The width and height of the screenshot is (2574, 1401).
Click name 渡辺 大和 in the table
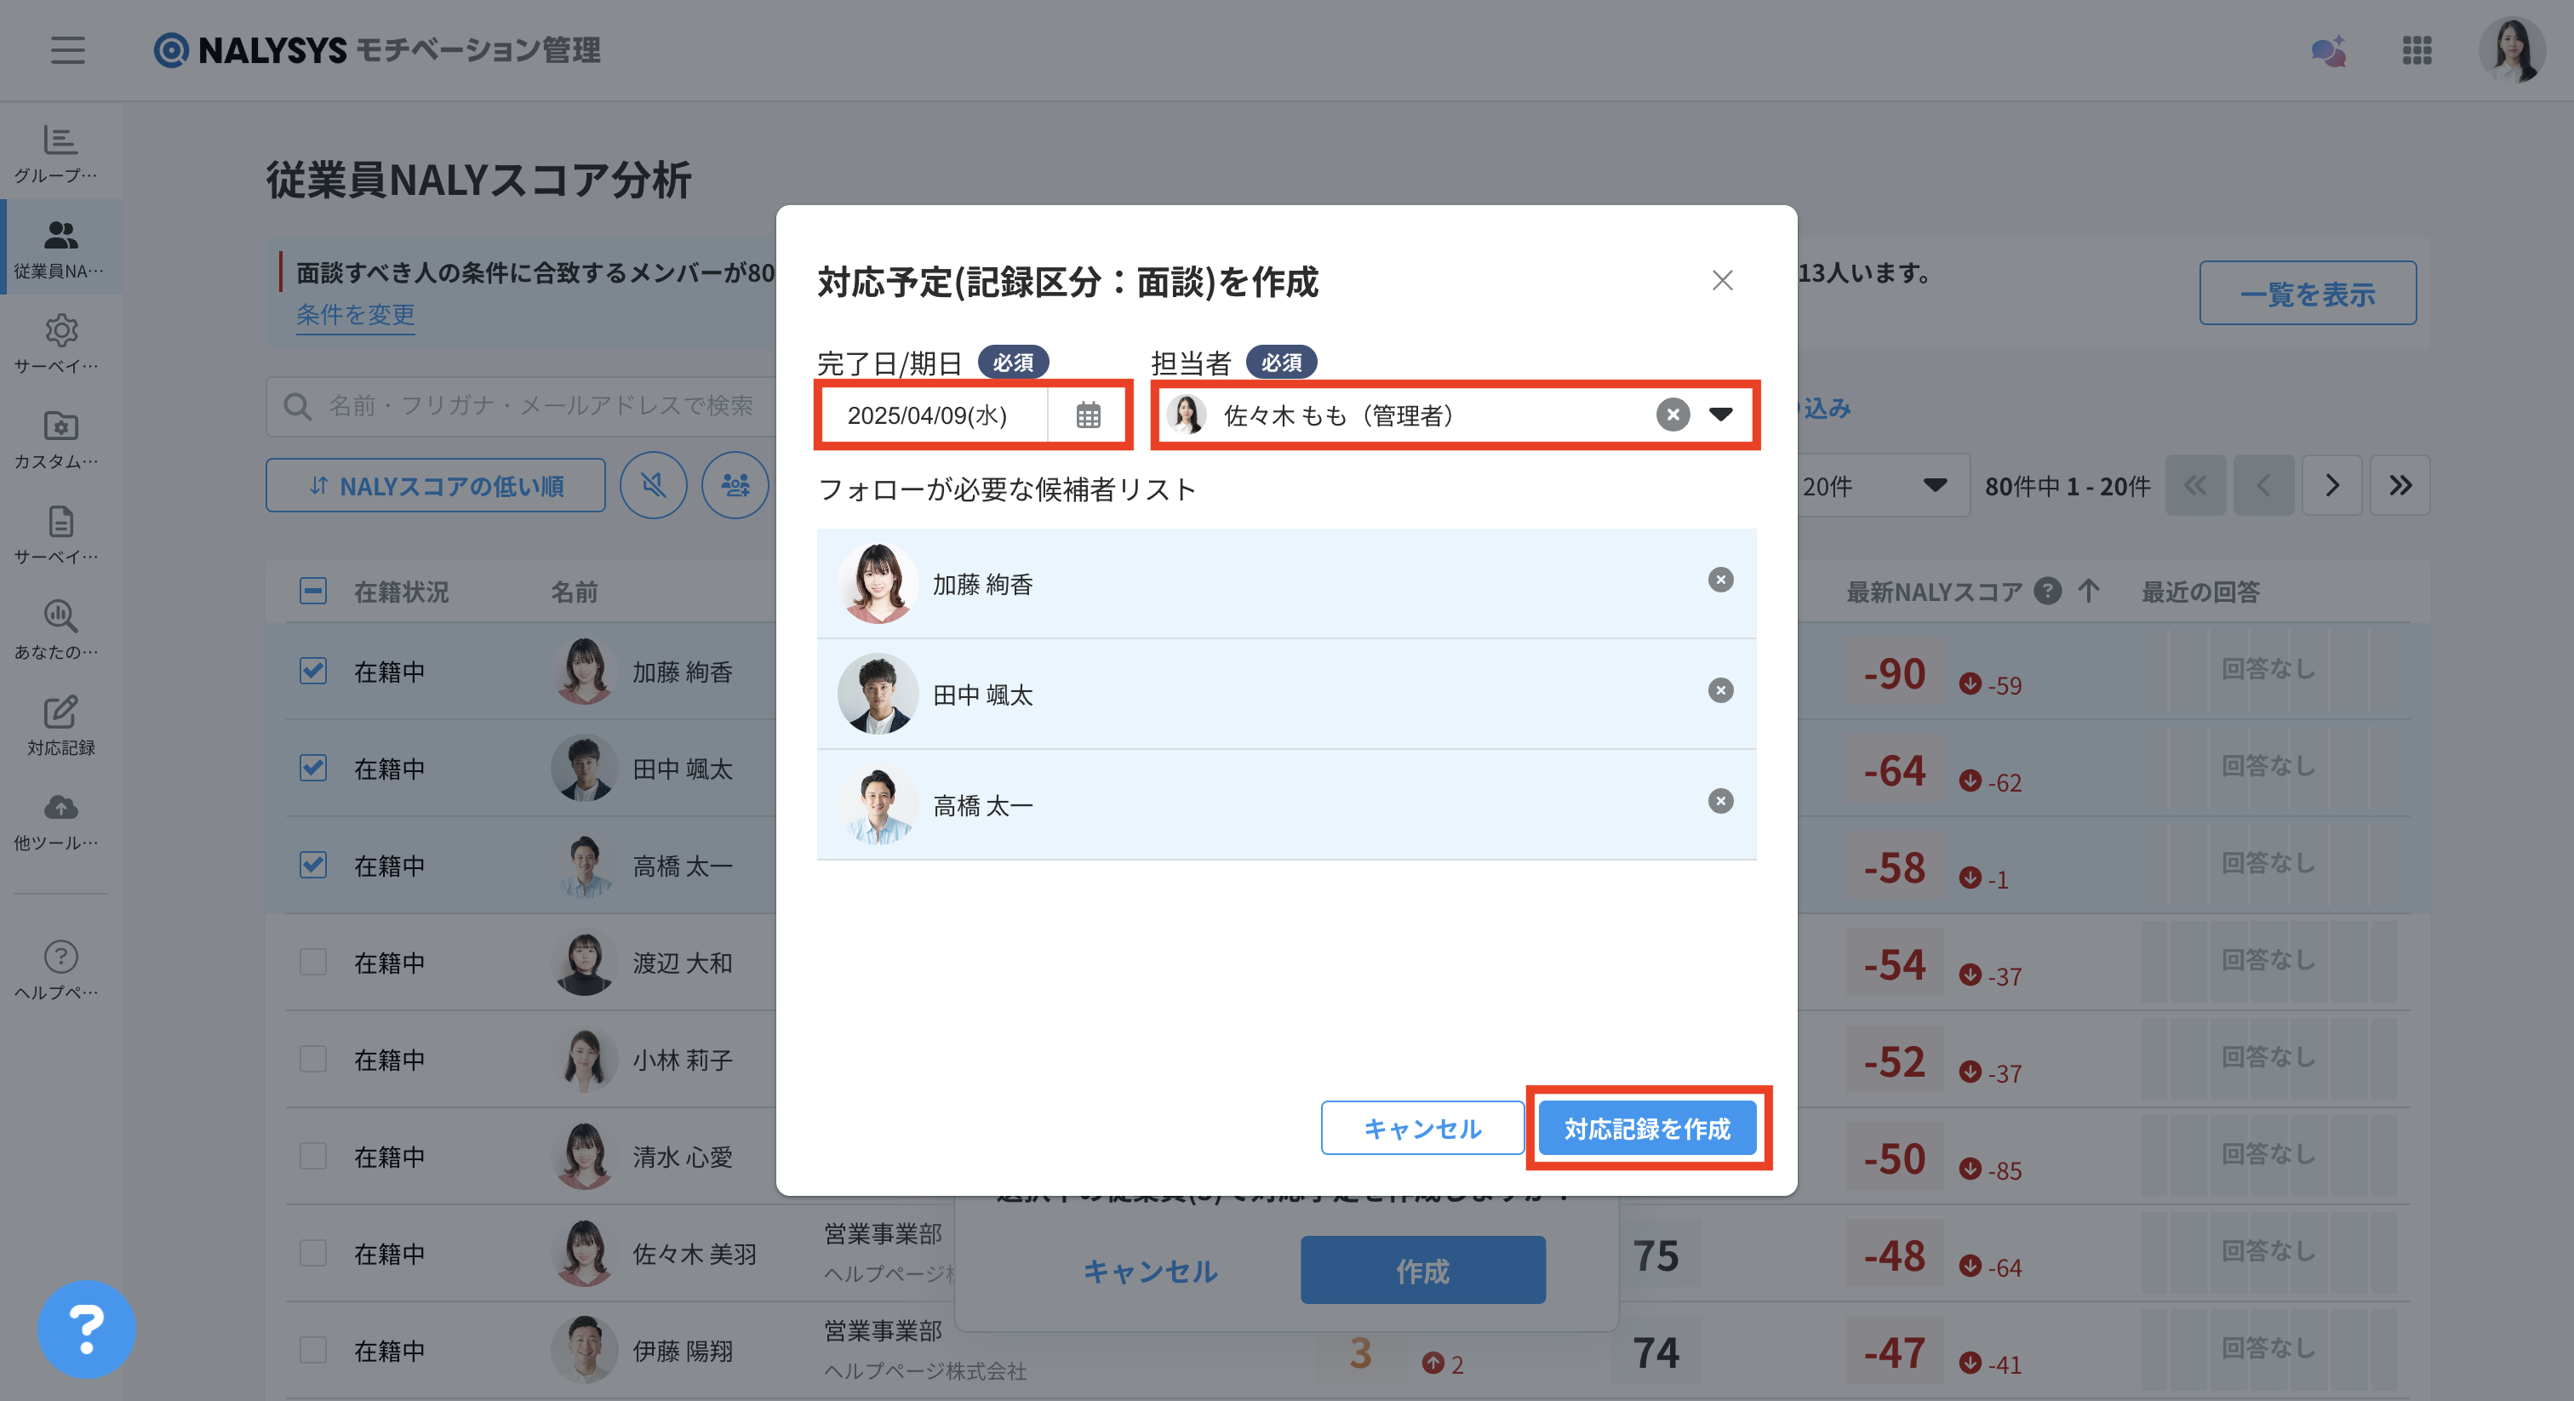pos(683,963)
